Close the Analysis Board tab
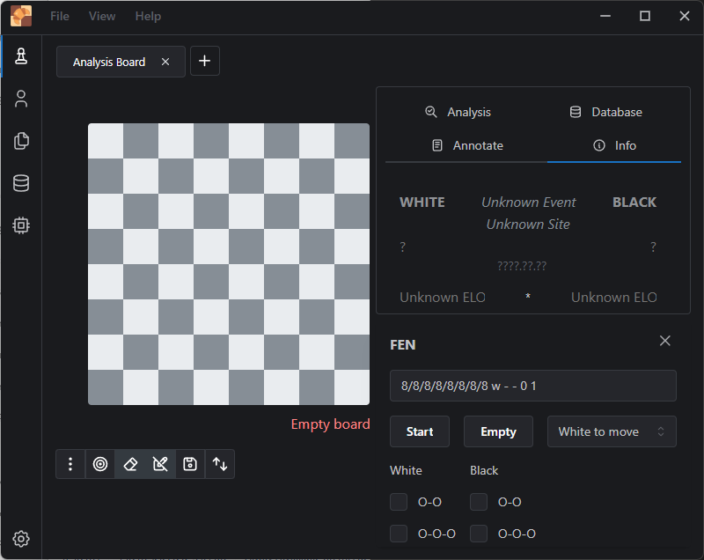 pyautogui.click(x=165, y=62)
